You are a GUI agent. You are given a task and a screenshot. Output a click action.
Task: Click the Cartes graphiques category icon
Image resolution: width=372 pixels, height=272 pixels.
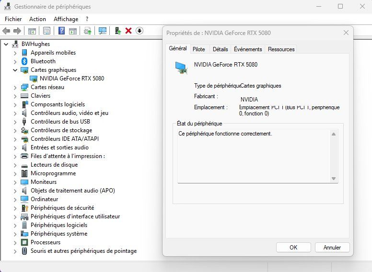(24, 70)
